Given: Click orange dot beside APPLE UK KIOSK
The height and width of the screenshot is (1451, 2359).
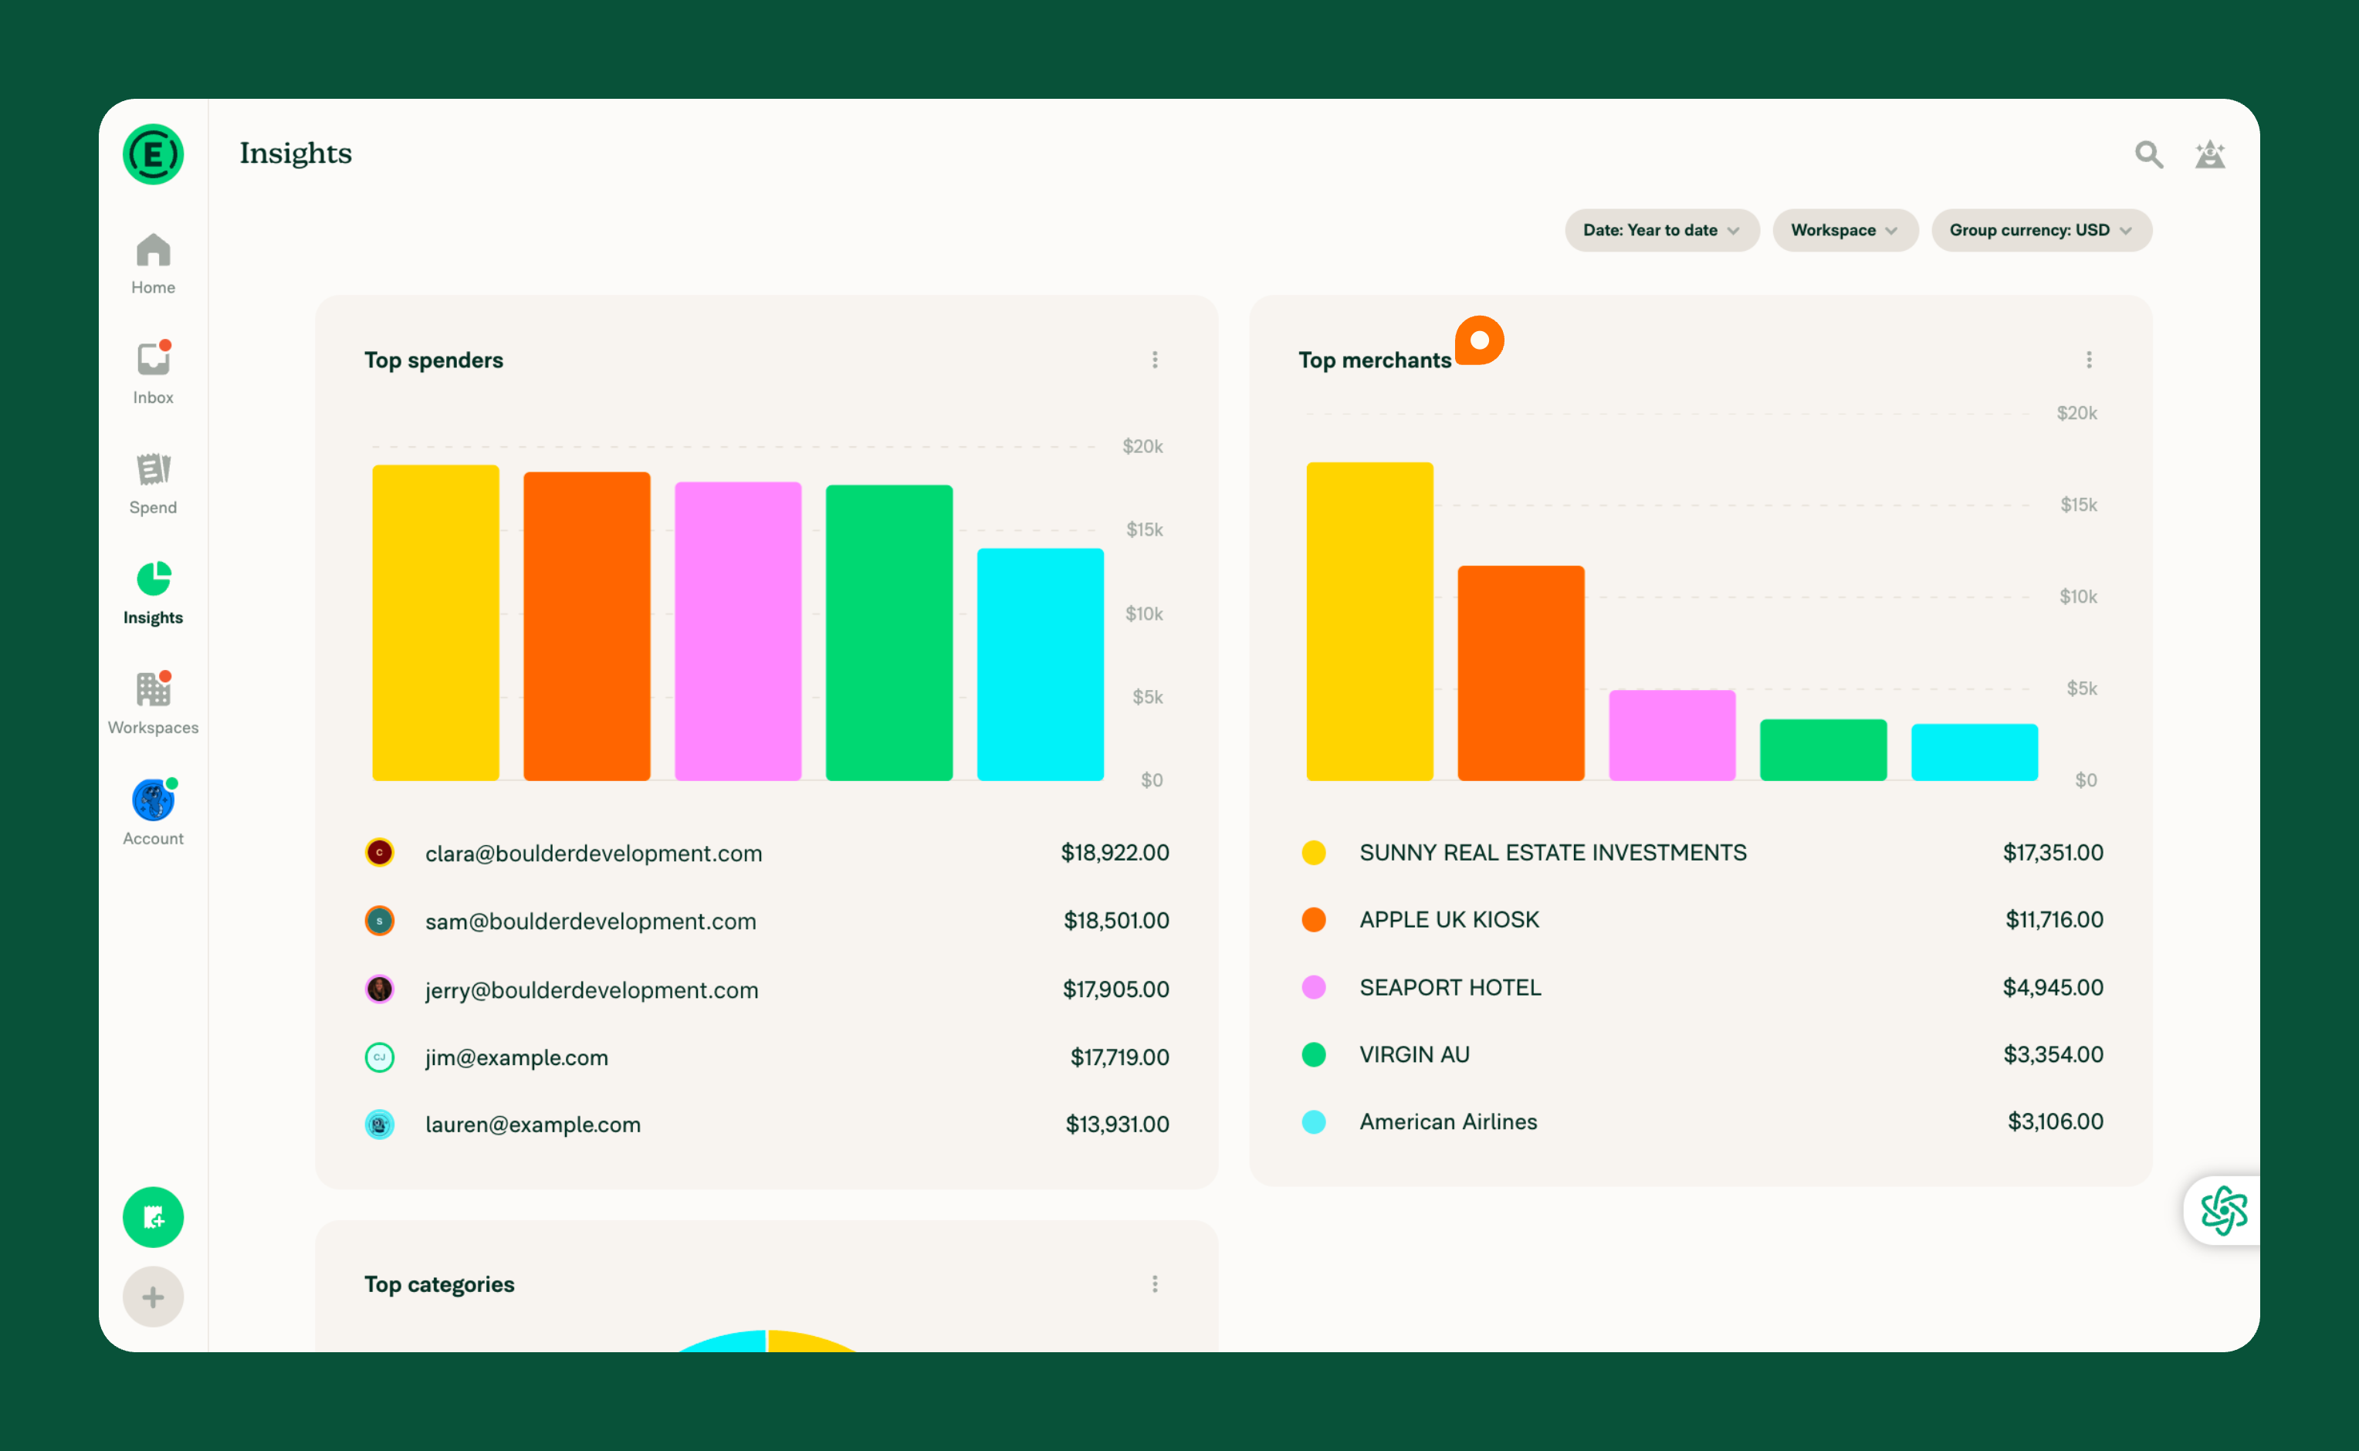Looking at the screenshot, I should [1314, 919].
